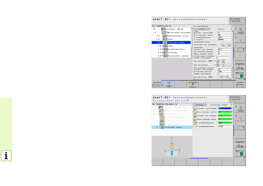Click the Безопасная высота field with +50
The width and height of the screenshot is (263, 186).
[x=224, y=72]
